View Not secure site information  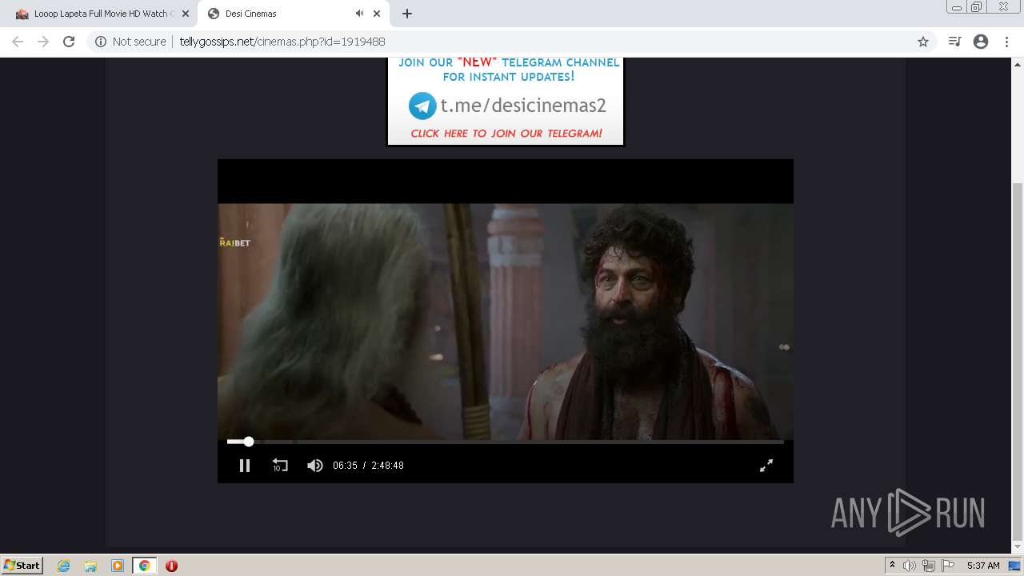[130, 42]
